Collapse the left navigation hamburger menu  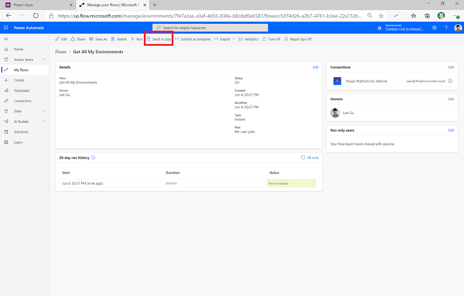(6, 39)
